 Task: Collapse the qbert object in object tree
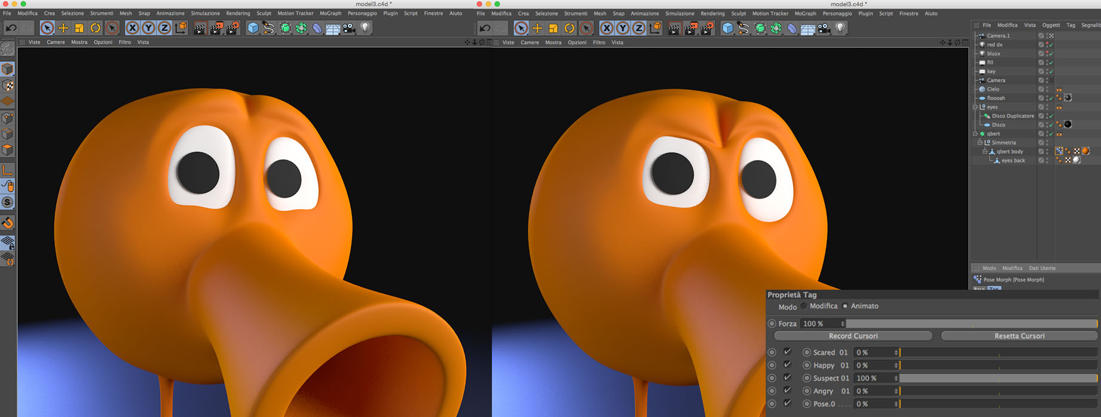975,134
